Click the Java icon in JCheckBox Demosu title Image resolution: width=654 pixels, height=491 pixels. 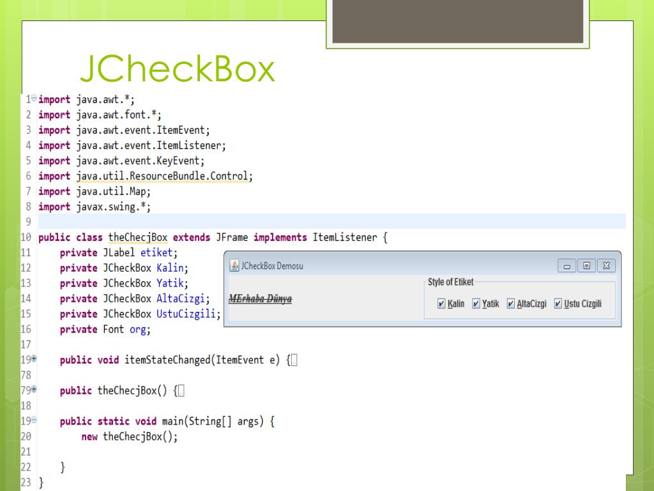pyautogui.click(x=234, y=265)
